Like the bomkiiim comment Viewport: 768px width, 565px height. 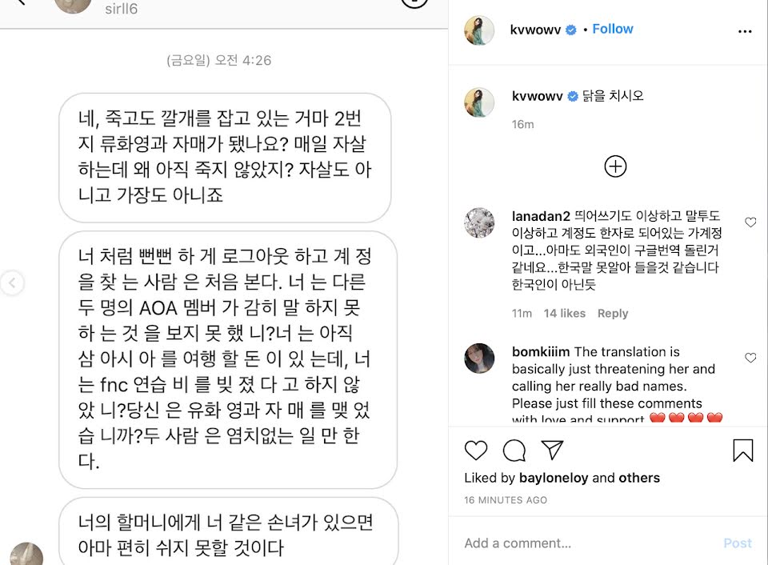[x=750, y=358]
